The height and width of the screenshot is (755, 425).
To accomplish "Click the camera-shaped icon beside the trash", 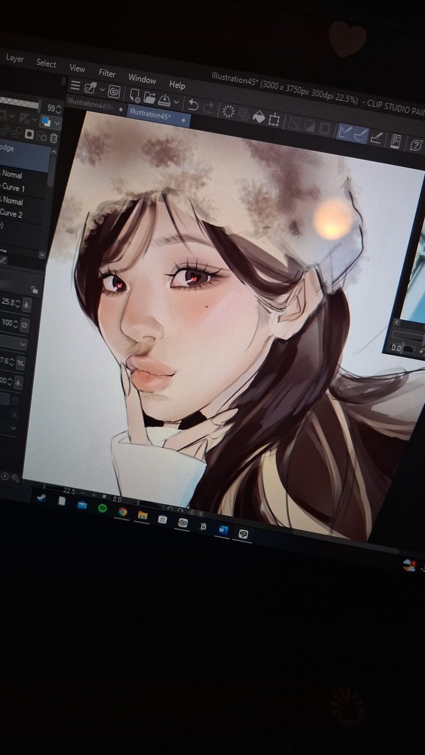I will pyautogui.click(x=42, y=137).
